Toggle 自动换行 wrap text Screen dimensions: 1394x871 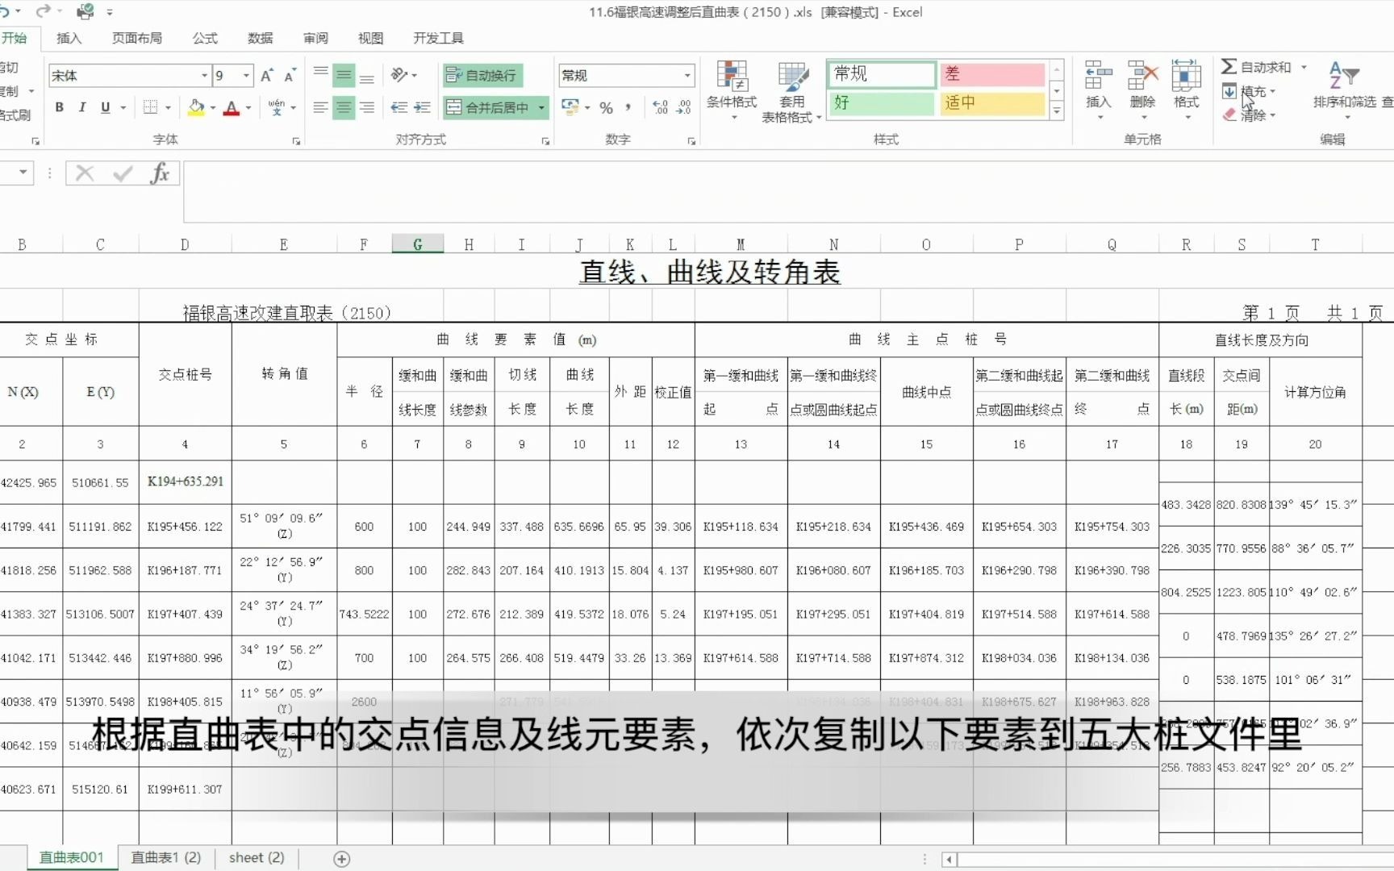pyautogui.click(x=482, y=76)
